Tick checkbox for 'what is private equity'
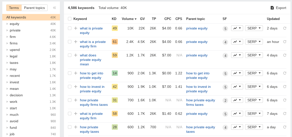Viewport: 292px width, 137px height. coord(70,28)
